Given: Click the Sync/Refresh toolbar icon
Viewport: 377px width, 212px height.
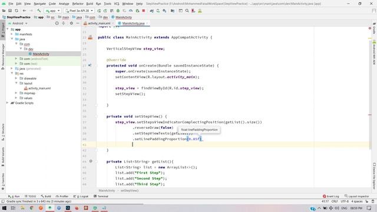Looking at the screenshot, I should click(16, 11).
